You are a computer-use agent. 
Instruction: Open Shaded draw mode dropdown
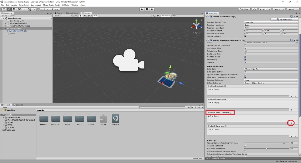coord(63,16)
